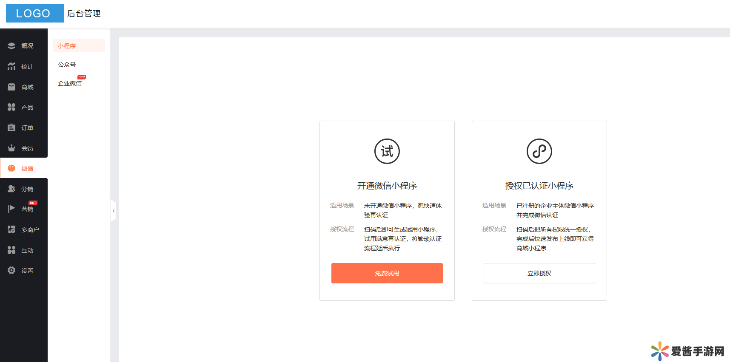Collapse the submenu panel with arrow handle
The image size is (730, 362).
(113, 211)
